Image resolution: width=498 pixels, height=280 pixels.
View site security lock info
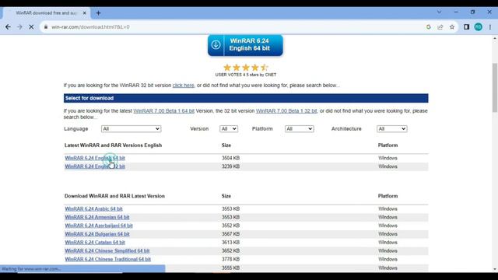(46, 27)
